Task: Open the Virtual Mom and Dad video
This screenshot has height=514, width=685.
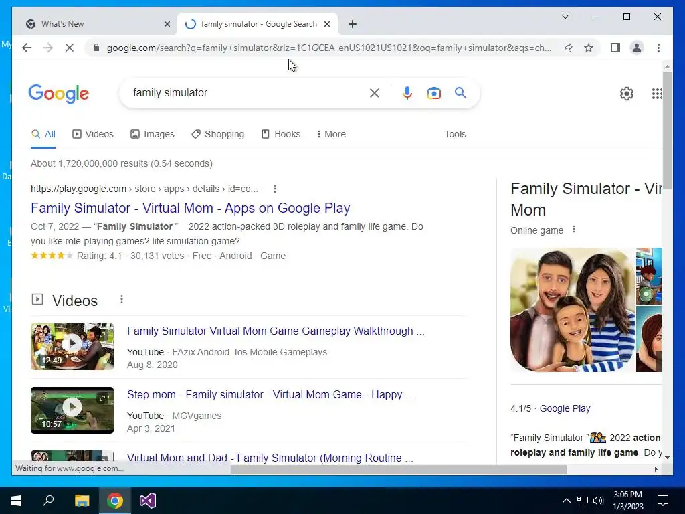Action: click(x=270, y=458)
